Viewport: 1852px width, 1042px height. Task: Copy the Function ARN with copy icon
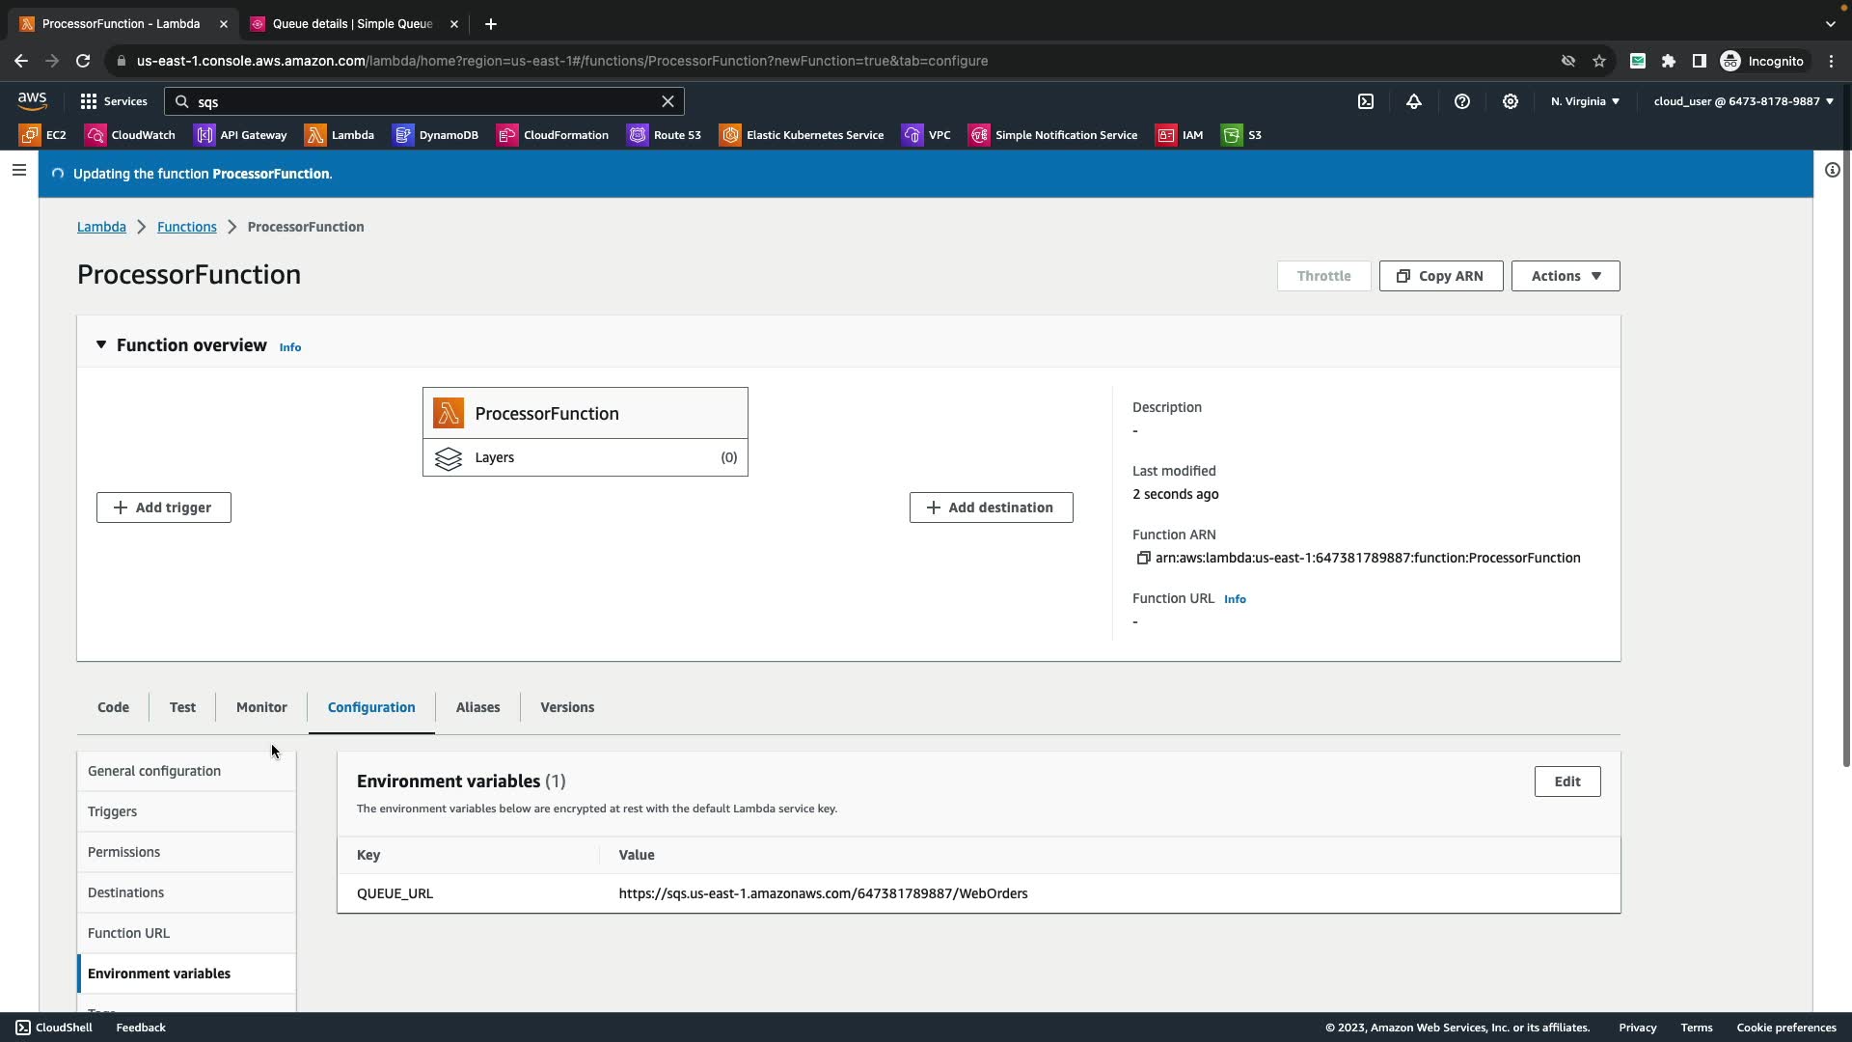1143,558
